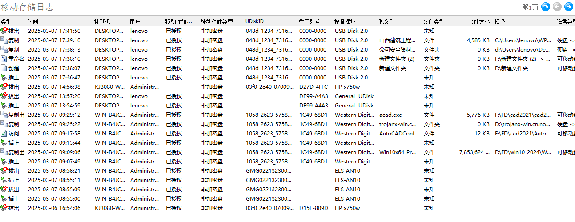The image size is (575, 222).
Task: Click the 源文件 column header
Action: pyautogui.click(x=386, y=21)
